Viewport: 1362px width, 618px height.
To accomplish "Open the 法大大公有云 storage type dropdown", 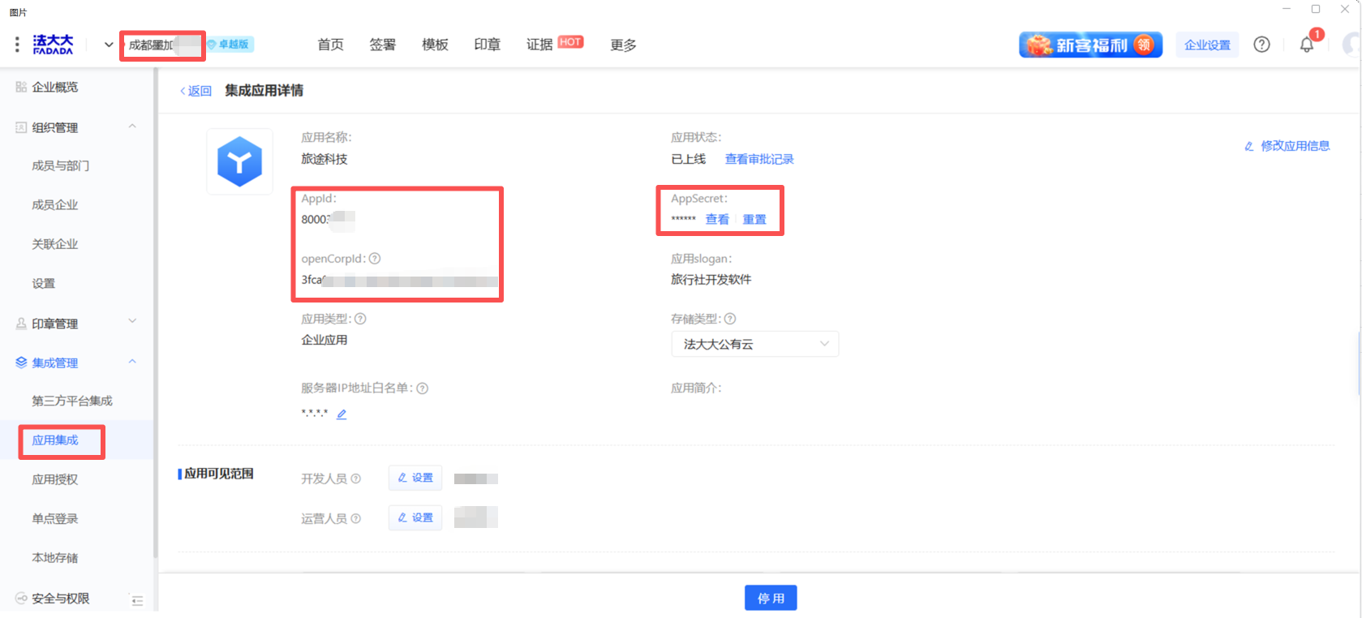I will click(x=754, y=344).
